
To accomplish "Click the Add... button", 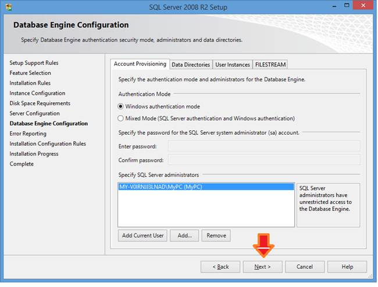I will point(184,235).
